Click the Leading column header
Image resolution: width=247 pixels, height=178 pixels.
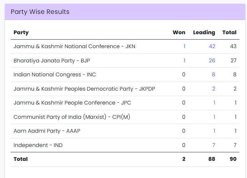204,32
